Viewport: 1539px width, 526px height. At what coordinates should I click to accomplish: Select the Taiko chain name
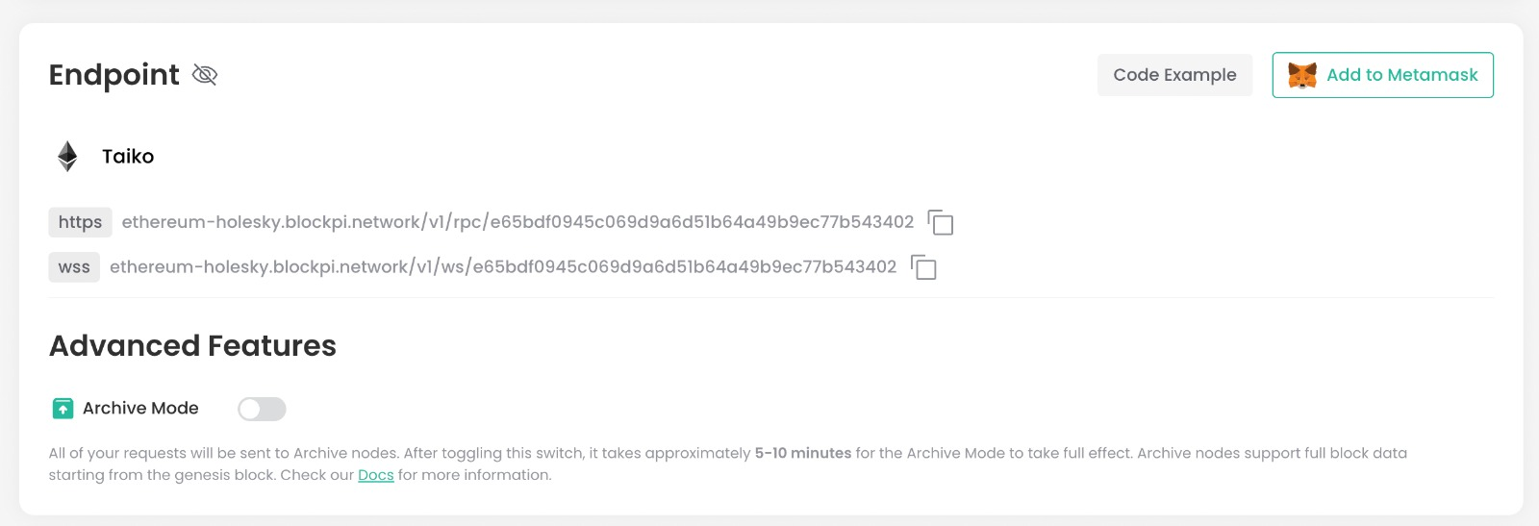pyautogui.click(x=128, y=156)
